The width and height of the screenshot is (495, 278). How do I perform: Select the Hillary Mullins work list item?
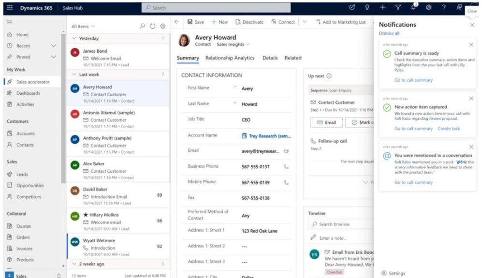(x=118, y=221)
